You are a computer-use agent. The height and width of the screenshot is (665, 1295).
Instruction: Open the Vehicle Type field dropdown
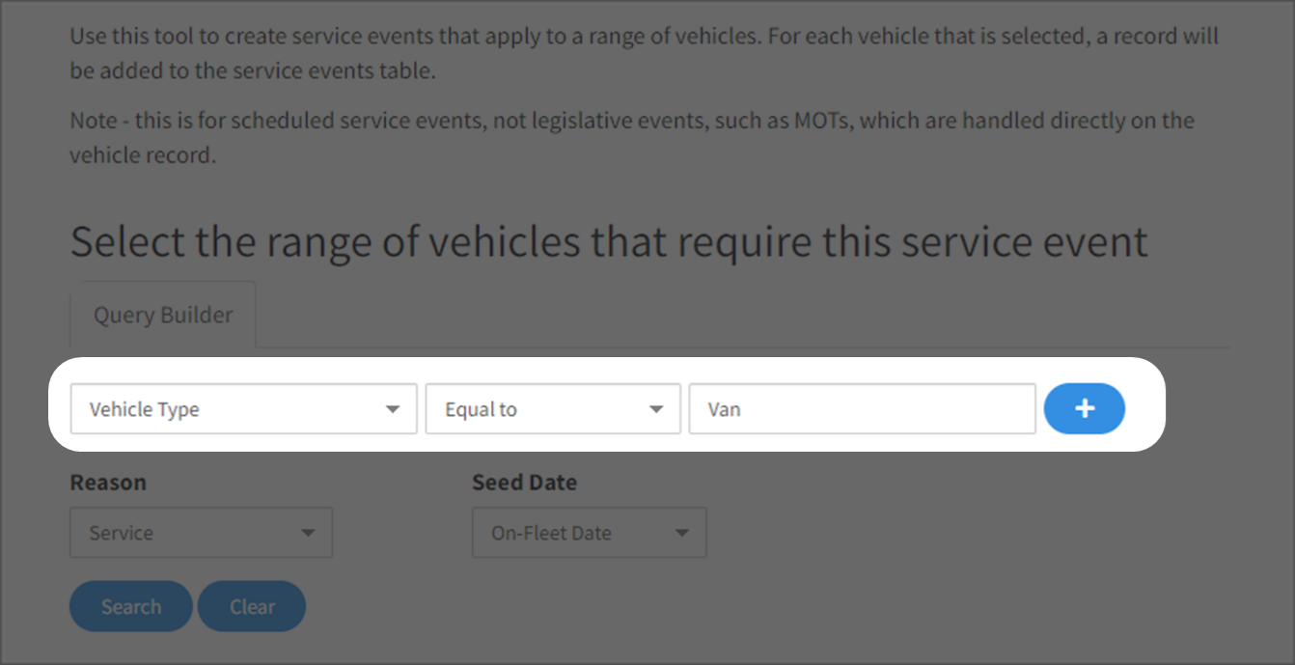(243, 409)
